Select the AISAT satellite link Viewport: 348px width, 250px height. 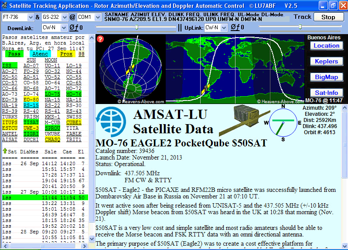(10, 139)
